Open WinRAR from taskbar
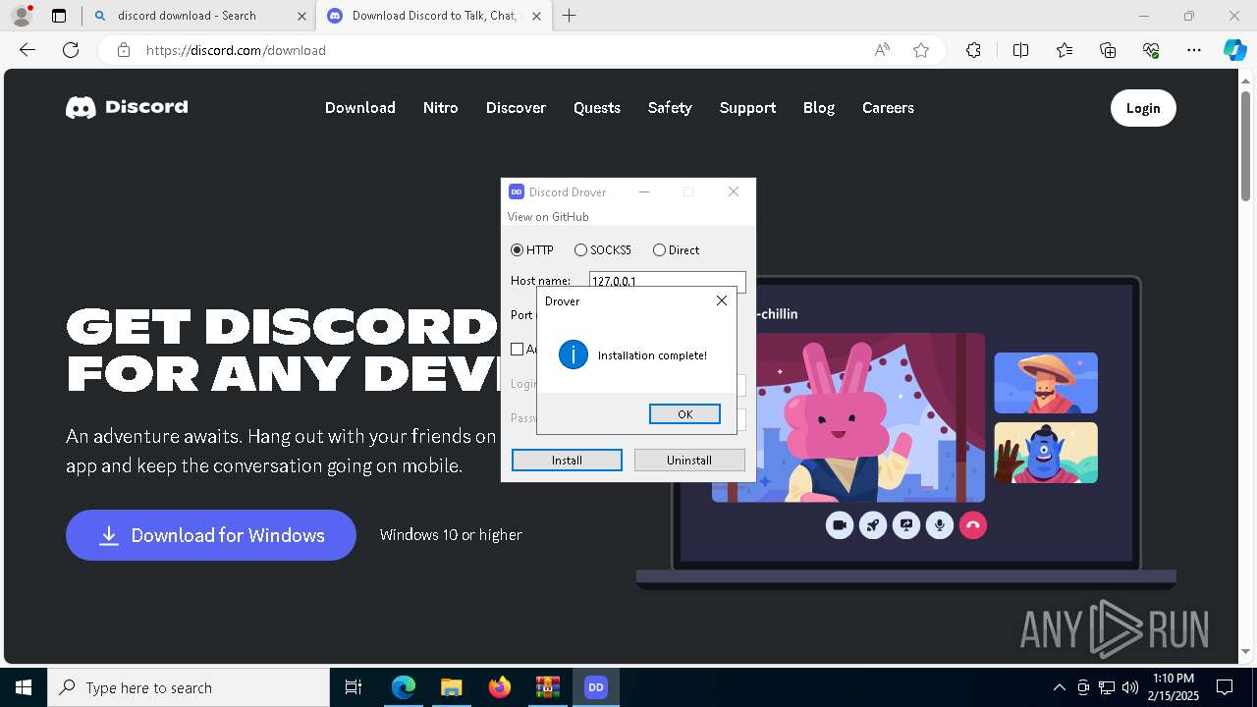1257x707 pixels. (547, 687)
